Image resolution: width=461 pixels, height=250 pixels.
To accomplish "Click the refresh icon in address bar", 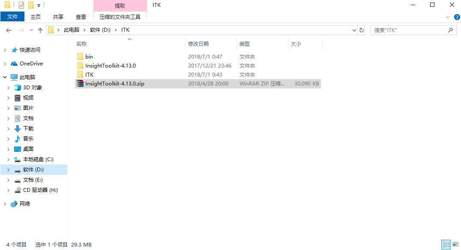I will click(361, 30).
